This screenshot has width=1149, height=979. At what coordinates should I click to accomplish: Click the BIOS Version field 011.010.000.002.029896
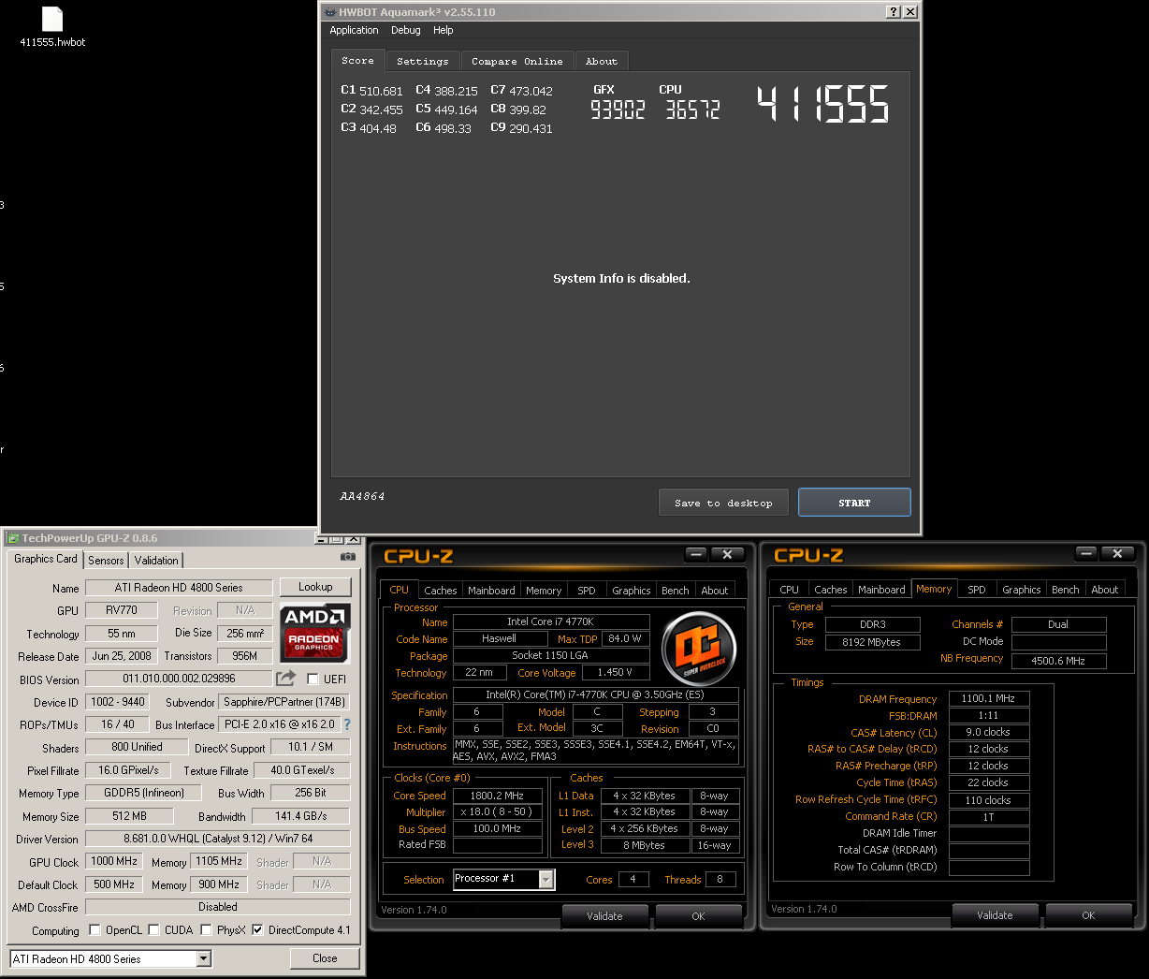point(179,679)
